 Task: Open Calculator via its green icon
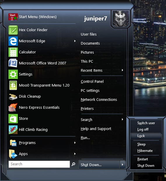tap(13, 52)
